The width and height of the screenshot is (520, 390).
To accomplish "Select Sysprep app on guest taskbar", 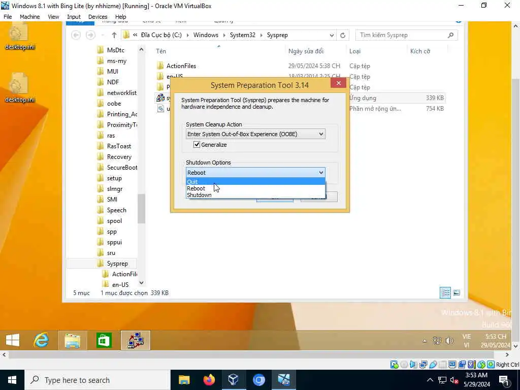I will 135,340.
